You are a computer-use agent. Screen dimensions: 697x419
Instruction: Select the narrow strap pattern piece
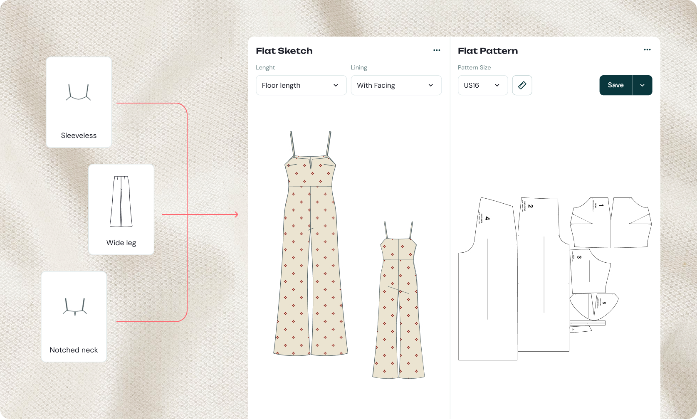tap(587, 323)
